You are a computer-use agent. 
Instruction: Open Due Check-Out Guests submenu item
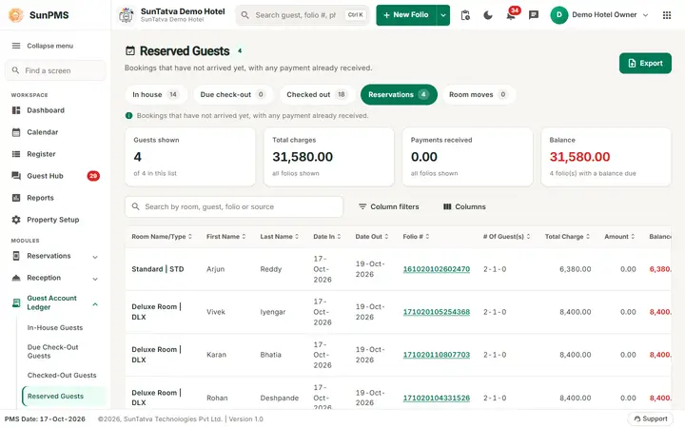tap(53, 352)
